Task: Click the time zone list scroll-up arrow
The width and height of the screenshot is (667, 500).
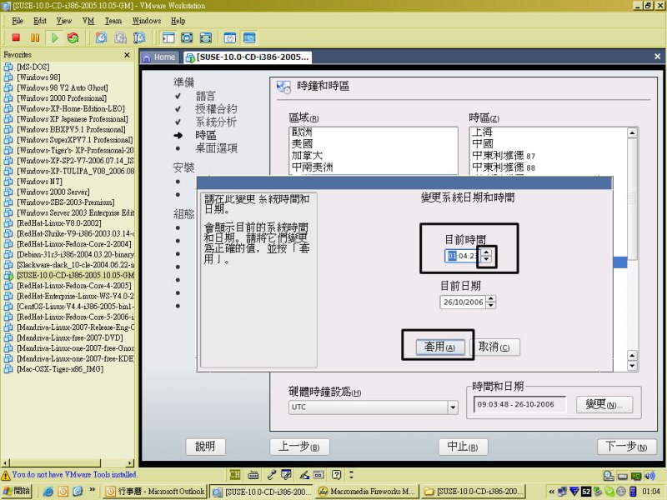Action: 632,133
